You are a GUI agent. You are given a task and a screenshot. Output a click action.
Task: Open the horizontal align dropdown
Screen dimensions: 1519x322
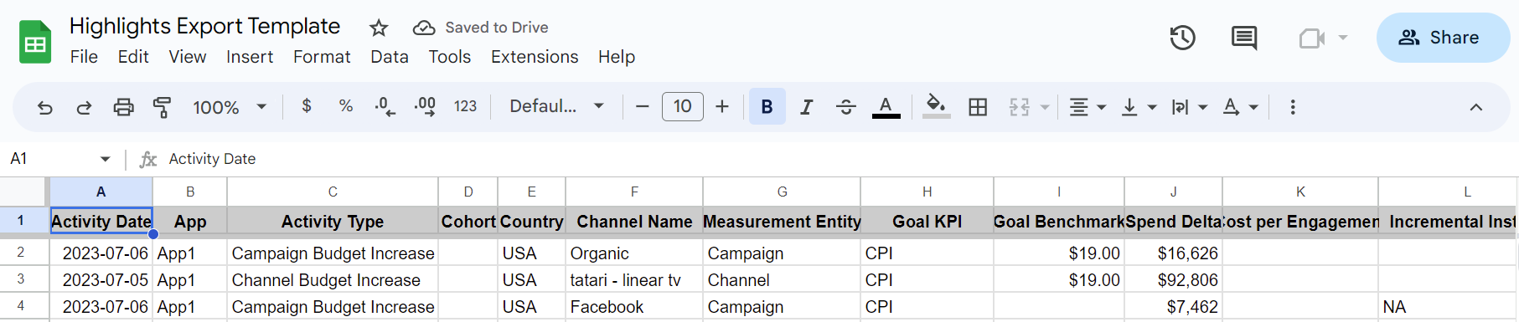1088,107
